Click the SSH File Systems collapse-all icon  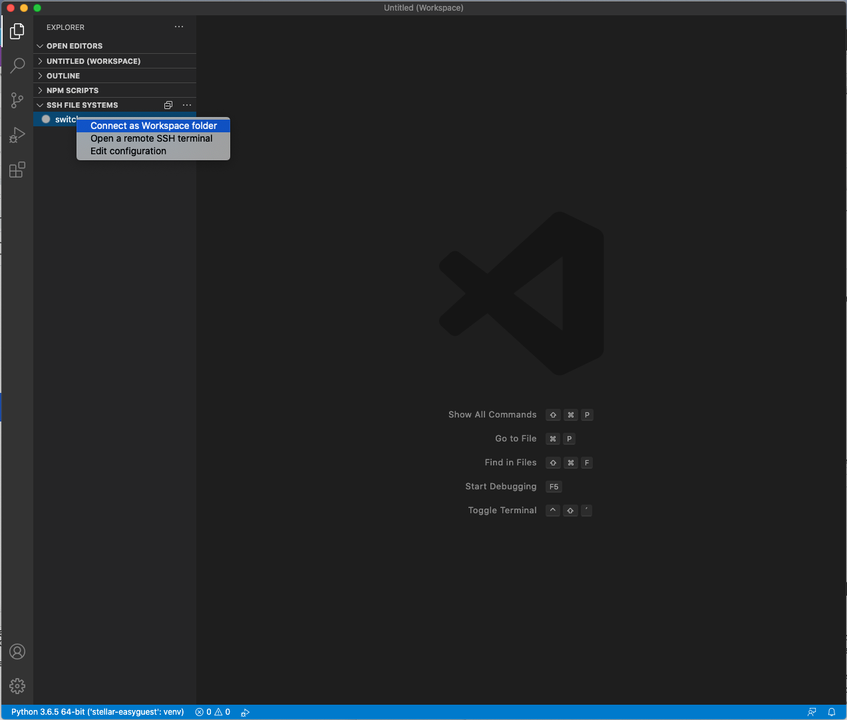[168, 105]
